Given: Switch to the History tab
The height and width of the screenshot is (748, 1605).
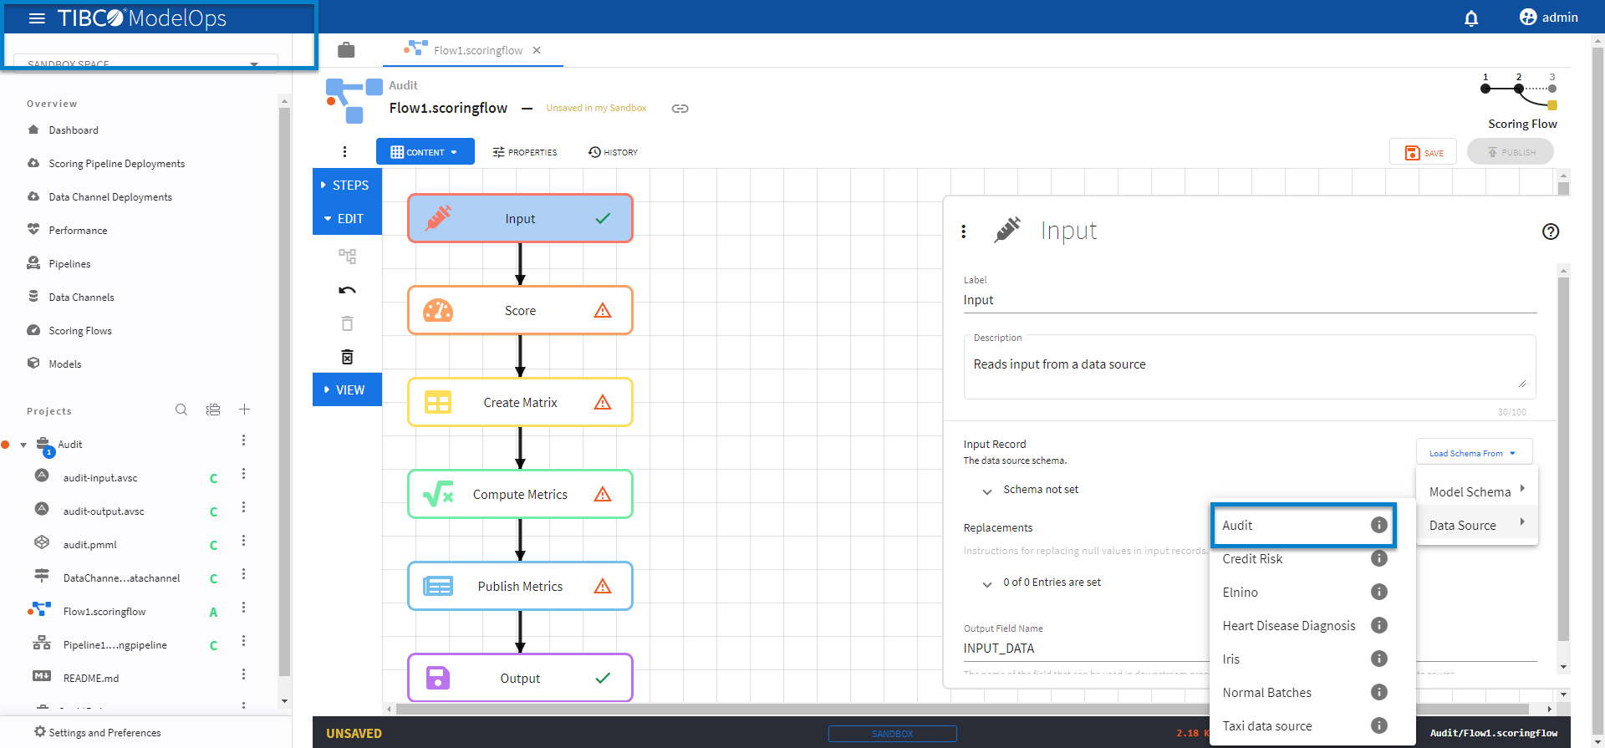Looking at the screenshot, I should point(613,152).
